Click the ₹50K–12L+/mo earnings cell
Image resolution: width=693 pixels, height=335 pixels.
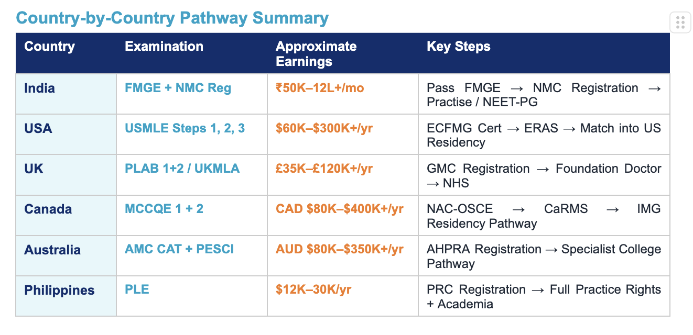pos(320,88)
